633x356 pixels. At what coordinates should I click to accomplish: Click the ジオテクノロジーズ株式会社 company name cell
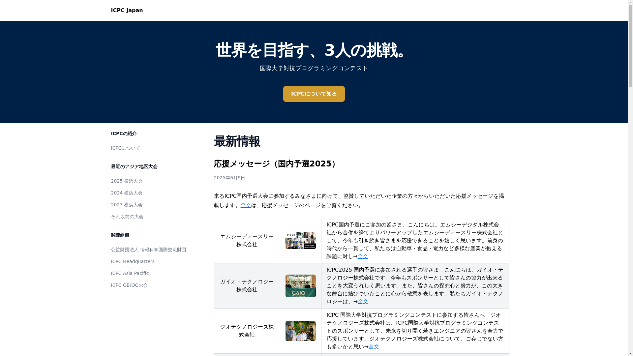[247, 331]
